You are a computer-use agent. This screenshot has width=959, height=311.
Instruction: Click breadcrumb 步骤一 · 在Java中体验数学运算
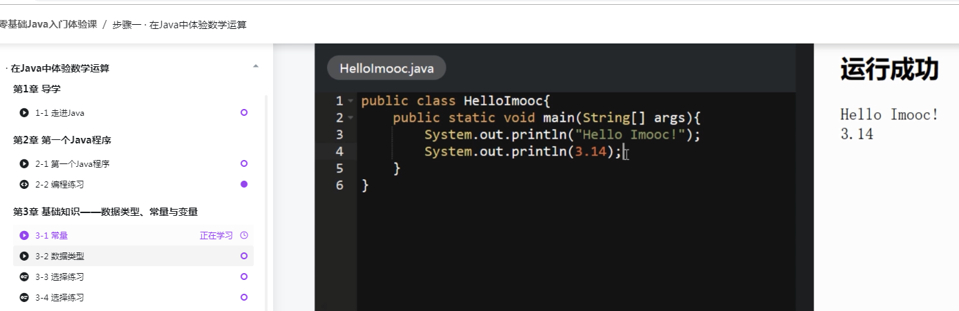click(x=179, y=24)
